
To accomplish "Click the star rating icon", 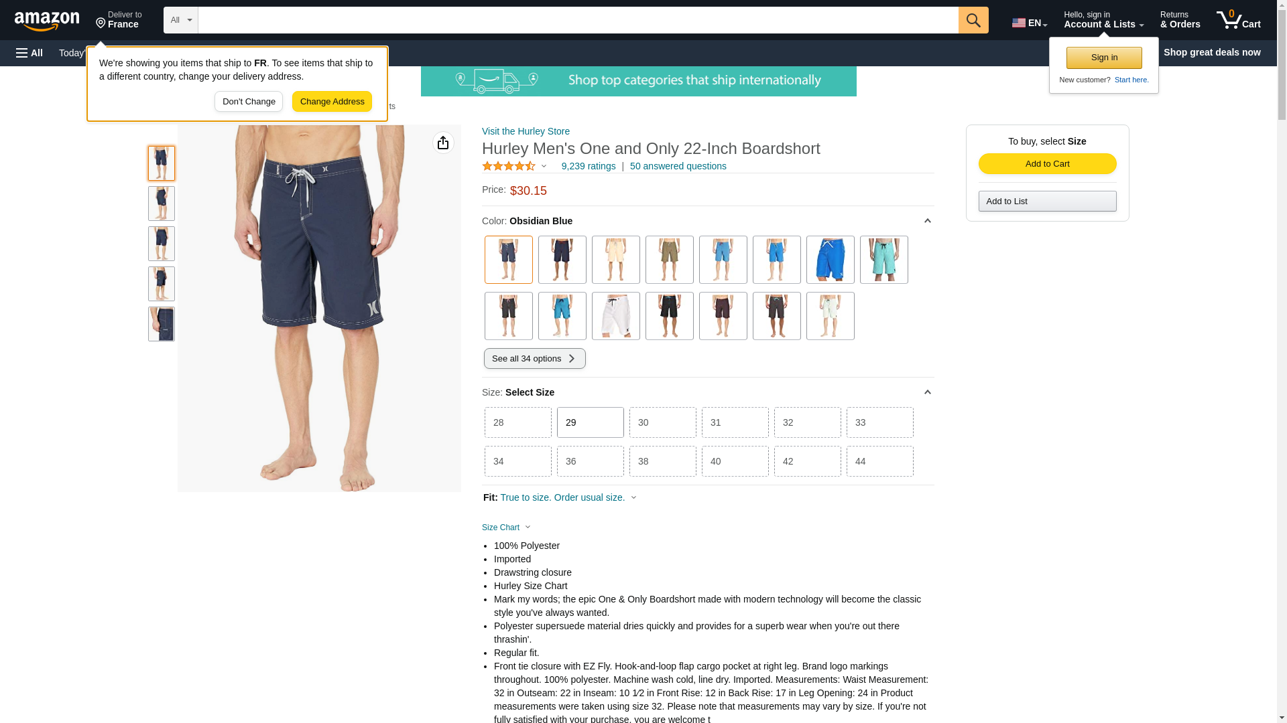I will pyautogui.click(x=509, y=166).
